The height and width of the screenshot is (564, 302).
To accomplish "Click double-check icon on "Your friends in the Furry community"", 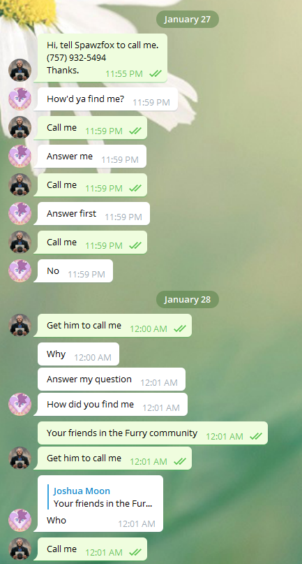I will pyautogui.click(x=256, y=436).
